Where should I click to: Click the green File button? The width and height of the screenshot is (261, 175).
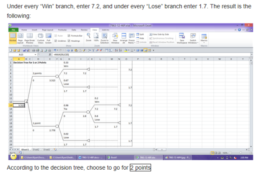(x=13, y=30)
